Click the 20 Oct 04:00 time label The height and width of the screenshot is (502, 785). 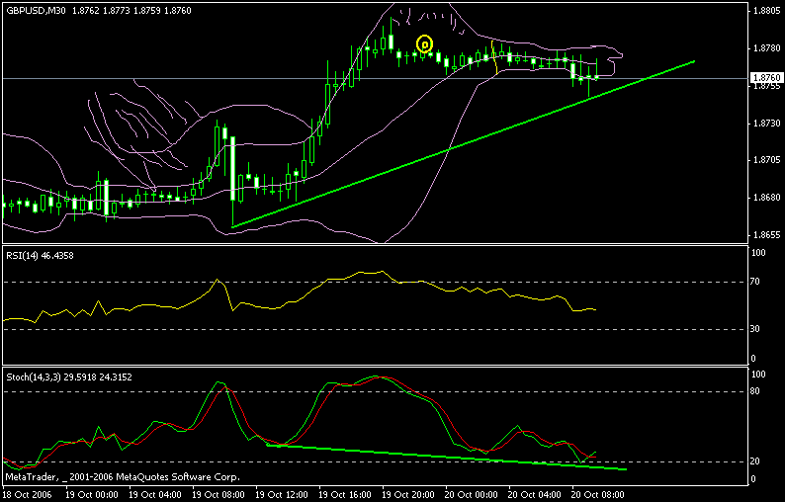pyautogui.click(x=535, y=495)
